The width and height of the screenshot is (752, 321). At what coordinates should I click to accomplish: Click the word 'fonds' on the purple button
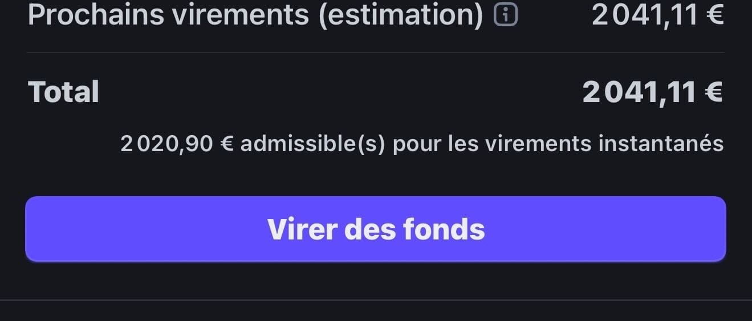(444, 229)
